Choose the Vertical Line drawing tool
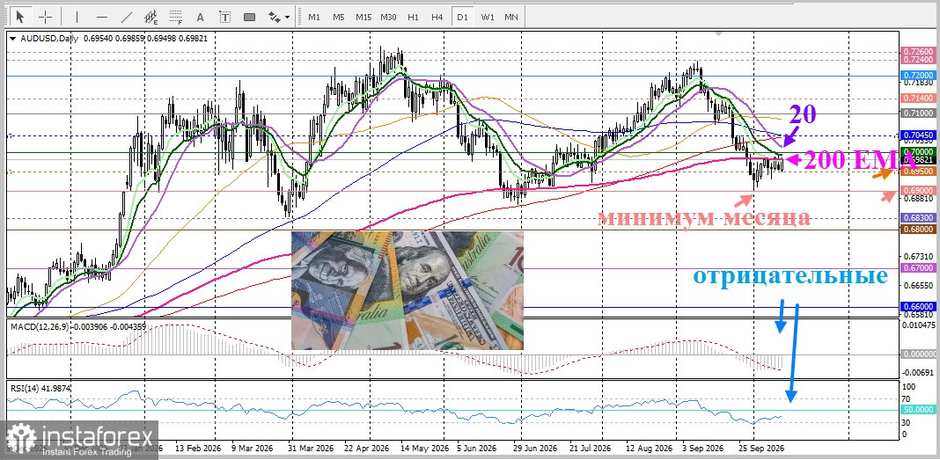This screenshot has width=940, height=460. point(78,16)
